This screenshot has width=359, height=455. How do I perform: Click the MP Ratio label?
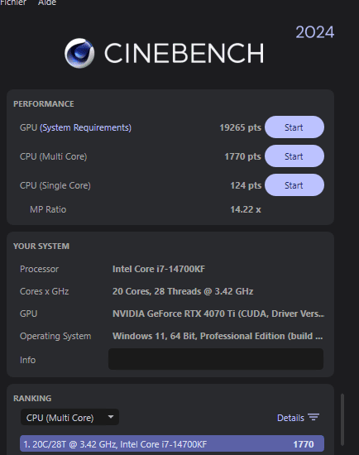[48, 209]
